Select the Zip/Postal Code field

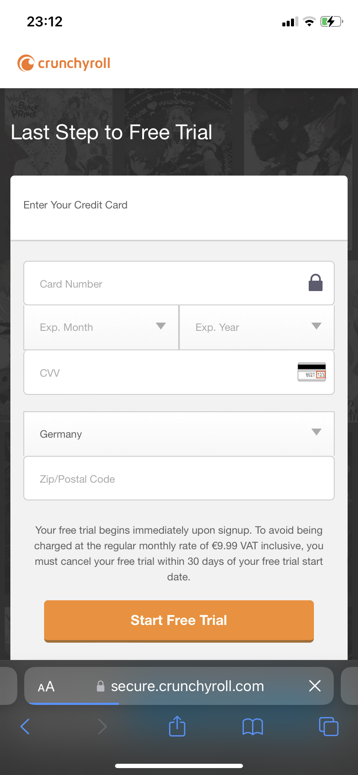point(179,479)
